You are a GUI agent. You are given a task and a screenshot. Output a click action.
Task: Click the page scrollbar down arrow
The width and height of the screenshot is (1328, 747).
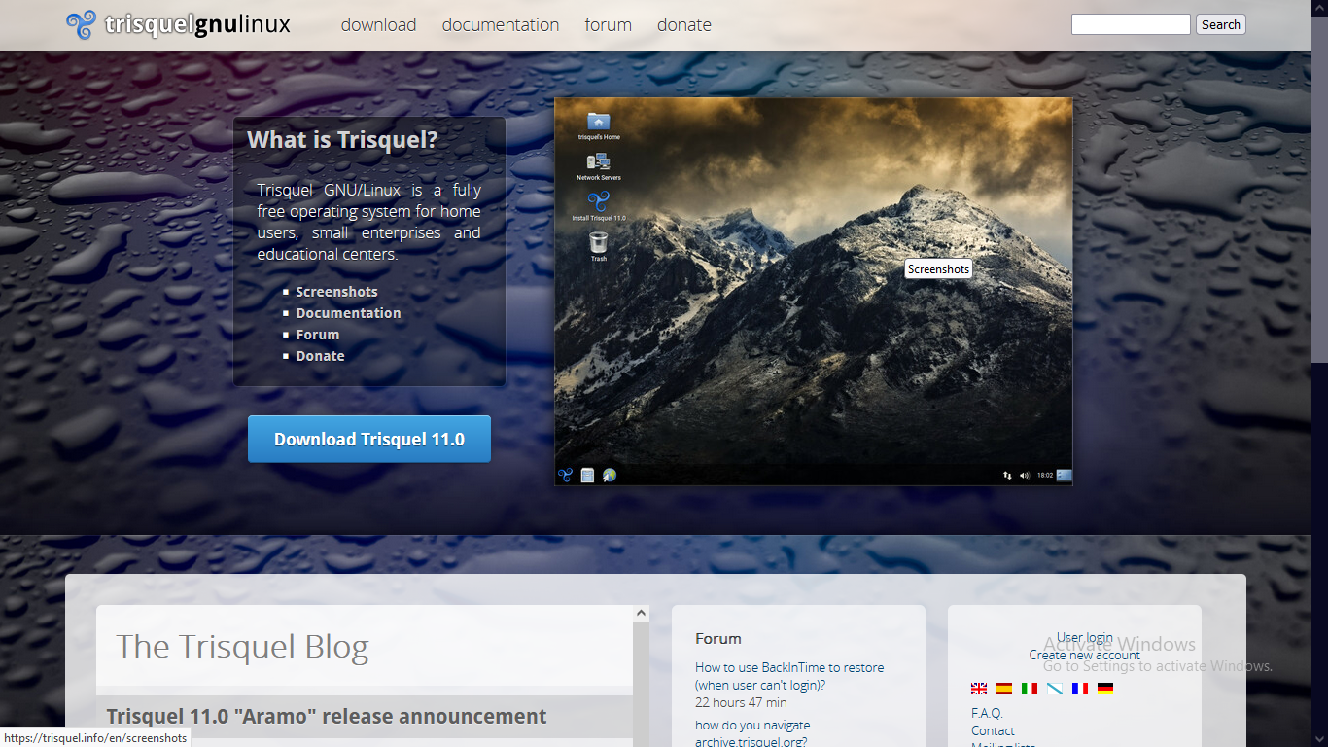pyautogui.click(x=1320, y=739)
